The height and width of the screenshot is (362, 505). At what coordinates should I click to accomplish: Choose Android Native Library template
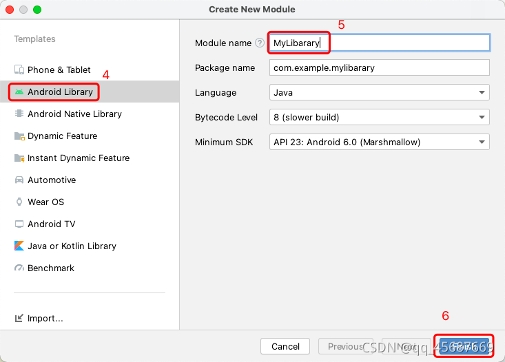pos(90,114)
